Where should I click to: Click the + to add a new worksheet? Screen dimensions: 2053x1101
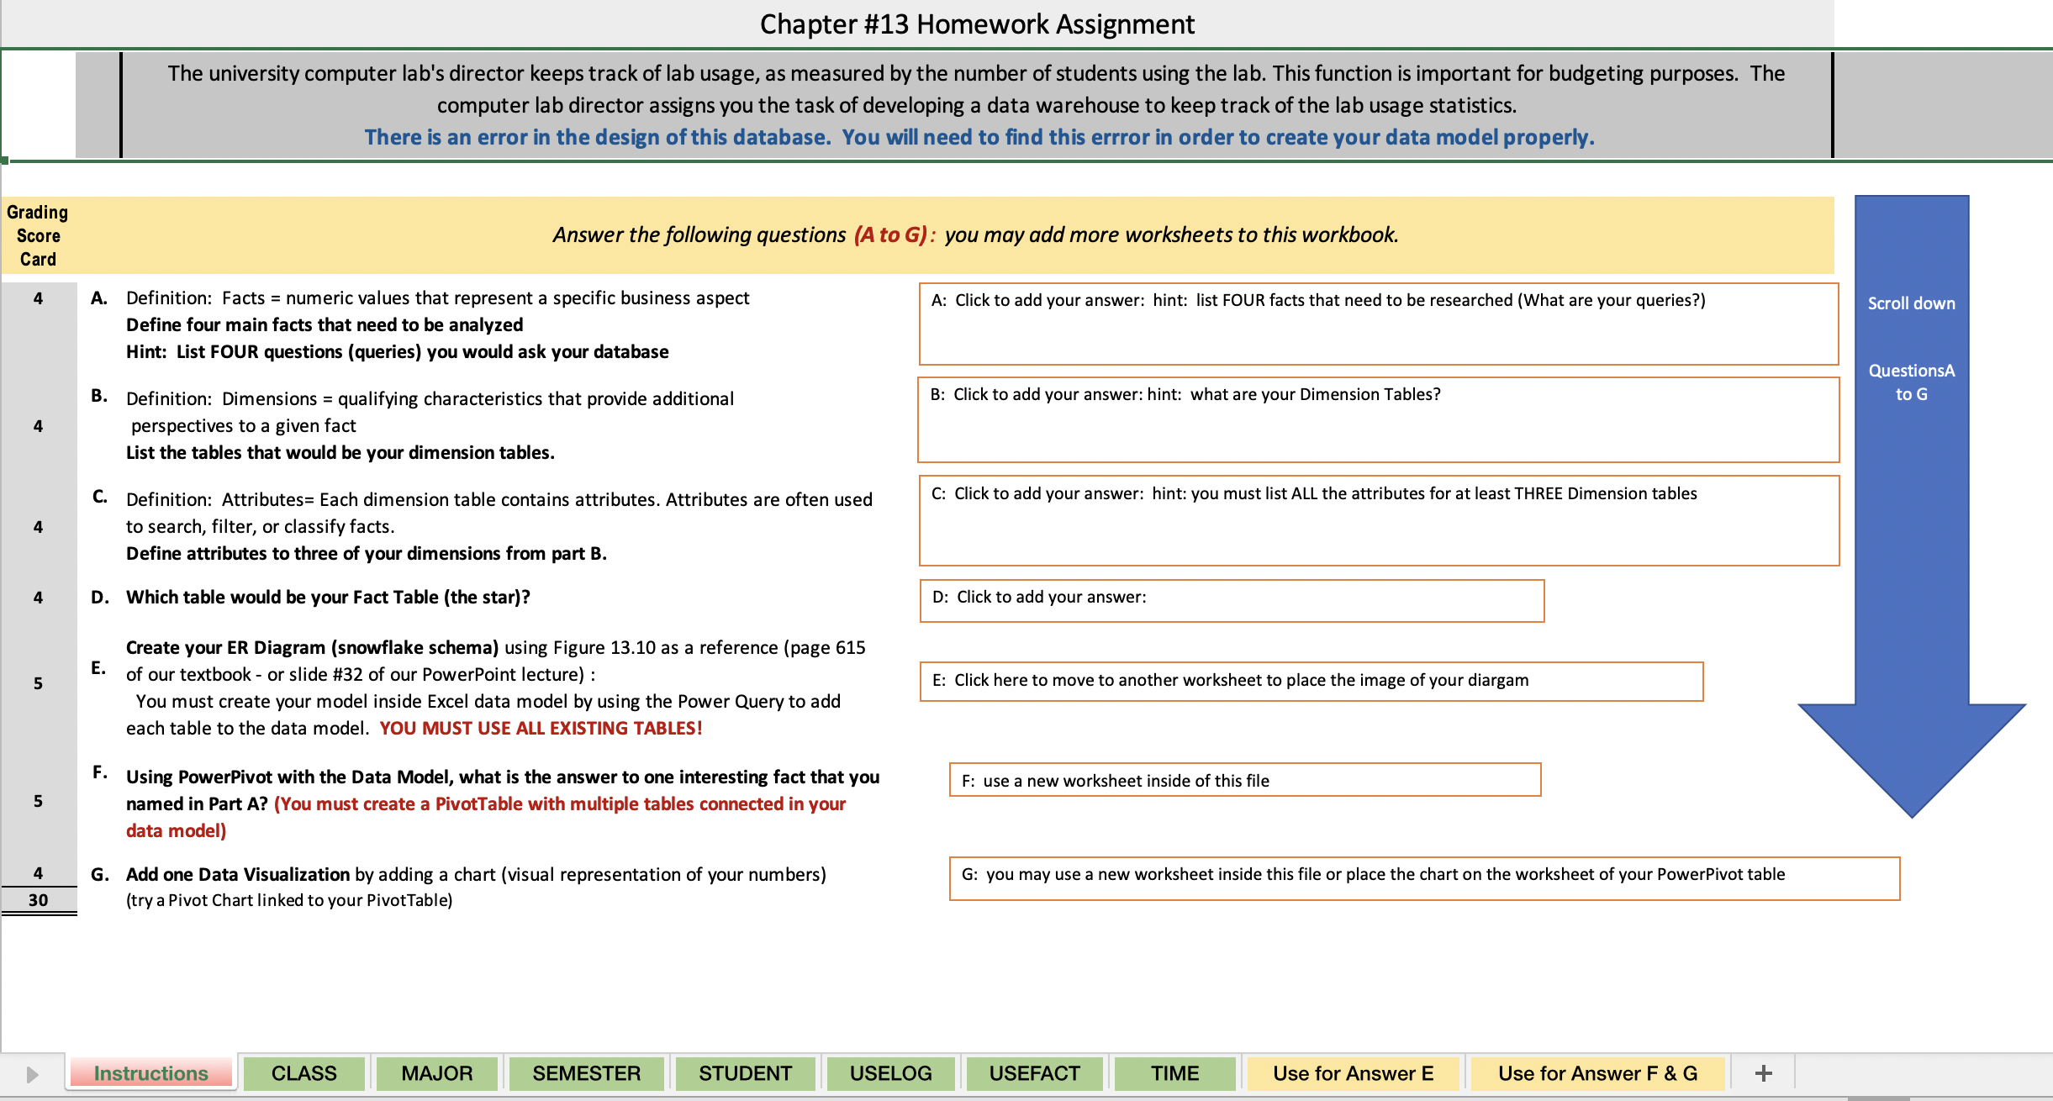[1761, 1072]
